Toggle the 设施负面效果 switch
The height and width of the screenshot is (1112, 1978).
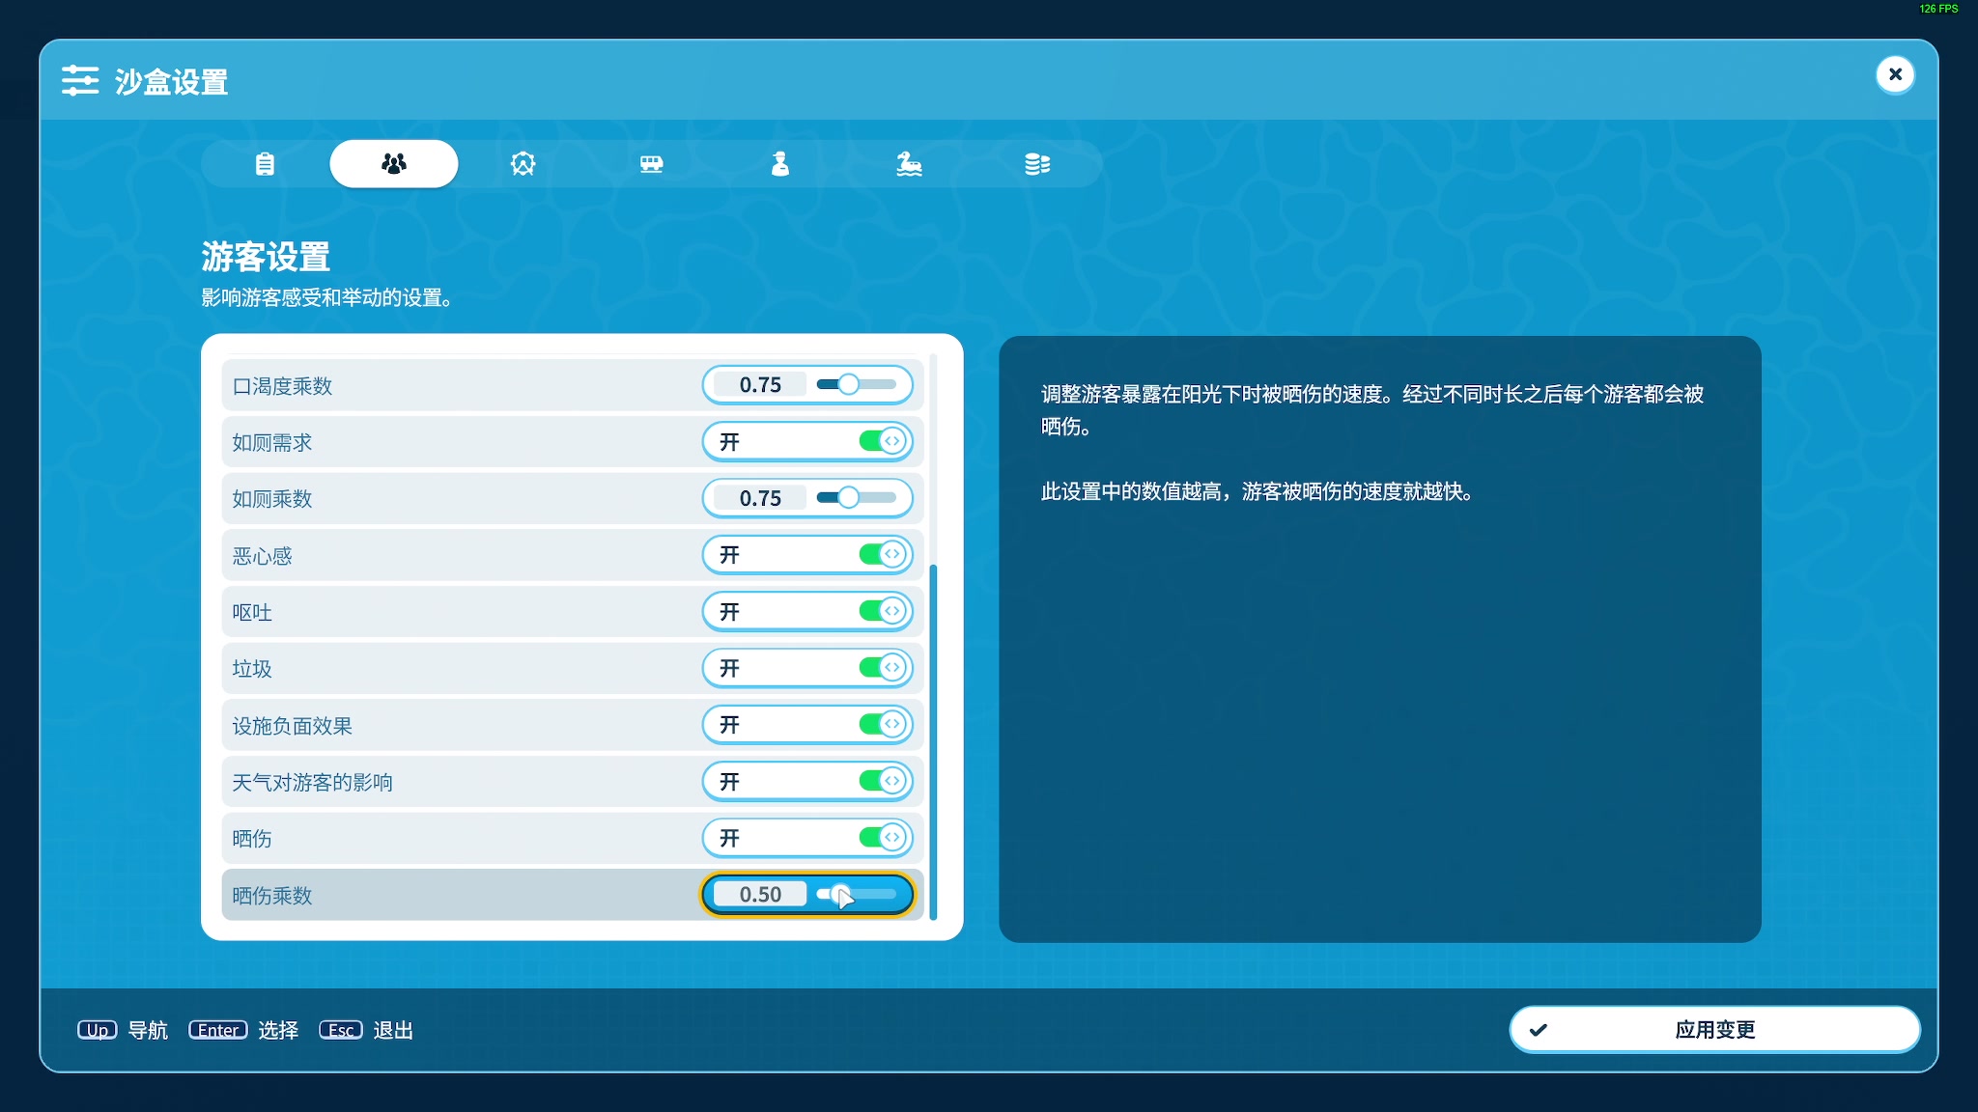click(x=884, y=724)
